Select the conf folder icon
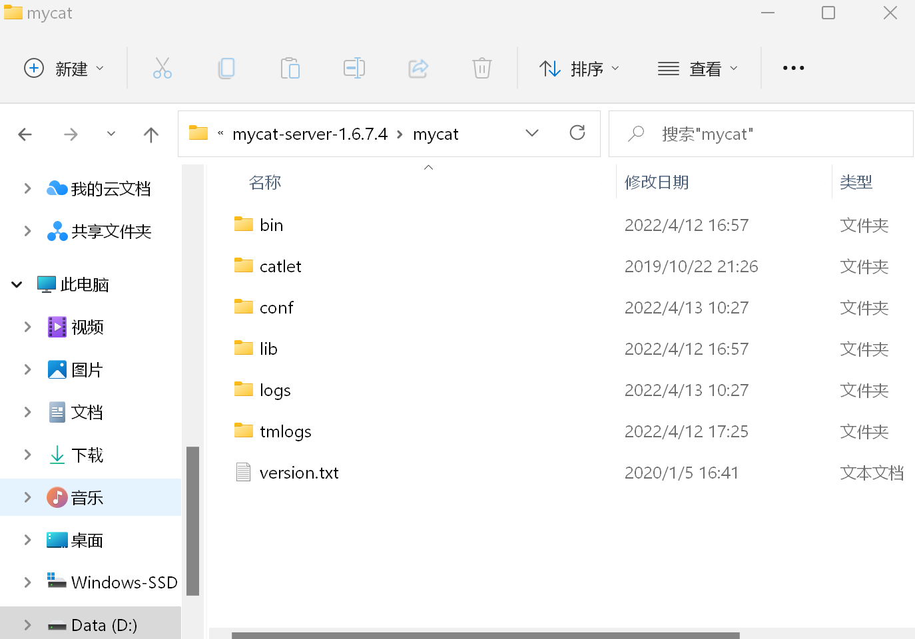The height and width of the screenshot is (639, 915). tap(244, 307)
